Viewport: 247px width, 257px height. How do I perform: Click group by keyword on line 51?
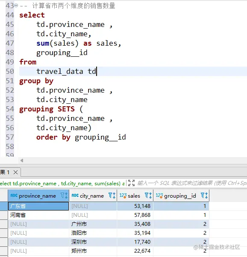click(36, 81)
